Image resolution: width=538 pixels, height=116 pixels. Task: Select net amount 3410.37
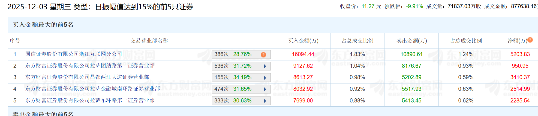(x=520, y=77)
